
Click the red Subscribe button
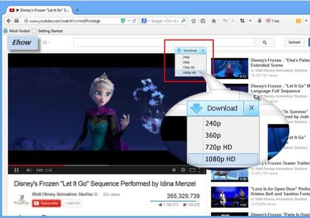click(x=46, y=203)
